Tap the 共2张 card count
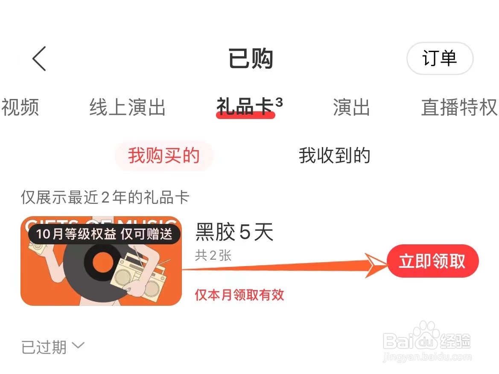Screen dimensions: 499x374 click(x=213, y=255)
